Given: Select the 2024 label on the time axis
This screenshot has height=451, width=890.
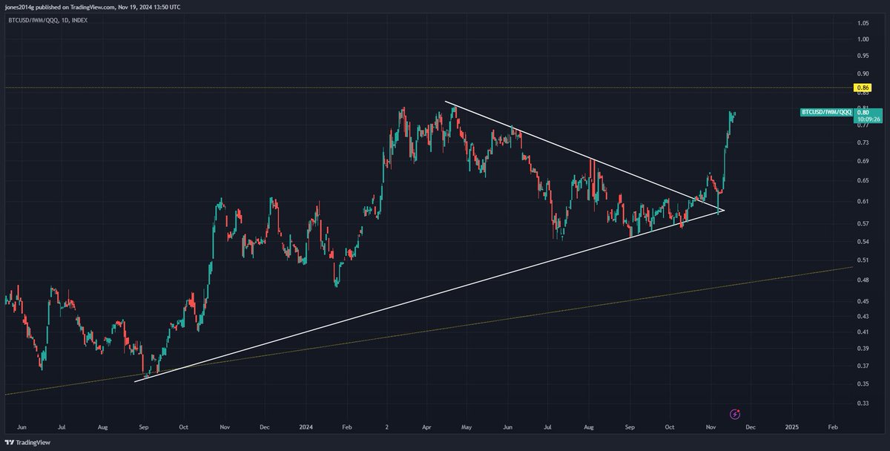Looking at the screenshot, I should click(x=304, y=427).
